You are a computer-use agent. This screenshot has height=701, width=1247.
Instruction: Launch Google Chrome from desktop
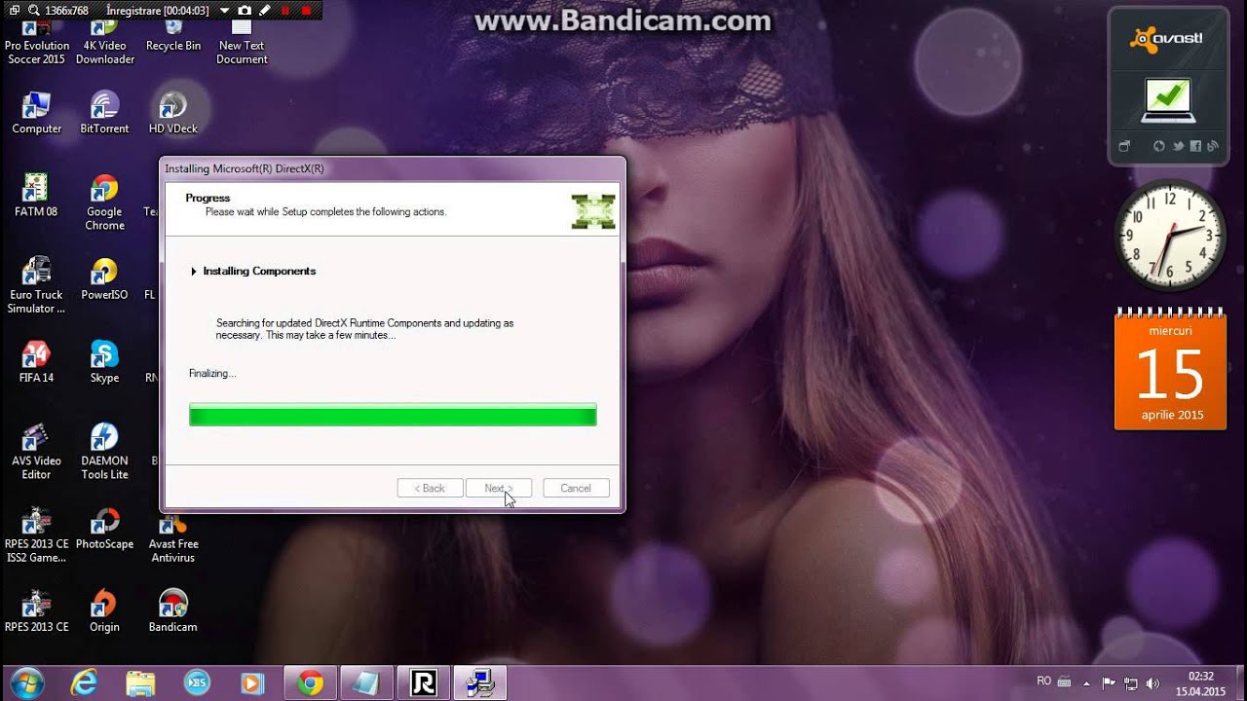[104, 203]
